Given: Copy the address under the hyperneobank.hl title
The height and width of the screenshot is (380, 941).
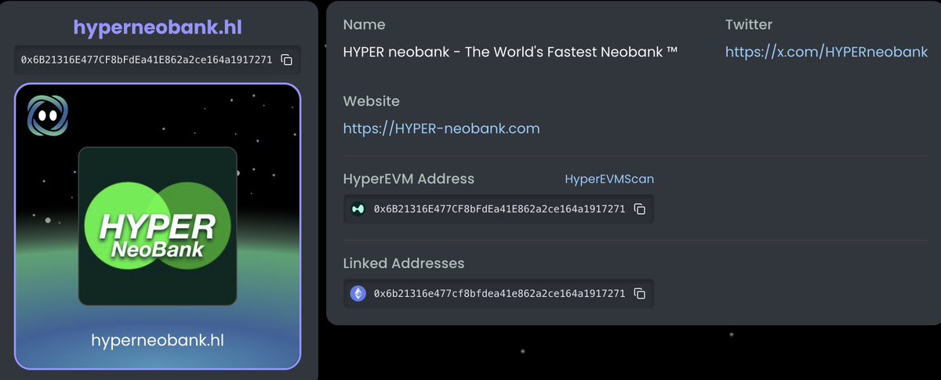Looking at the screenshot, I should [287, 60].
